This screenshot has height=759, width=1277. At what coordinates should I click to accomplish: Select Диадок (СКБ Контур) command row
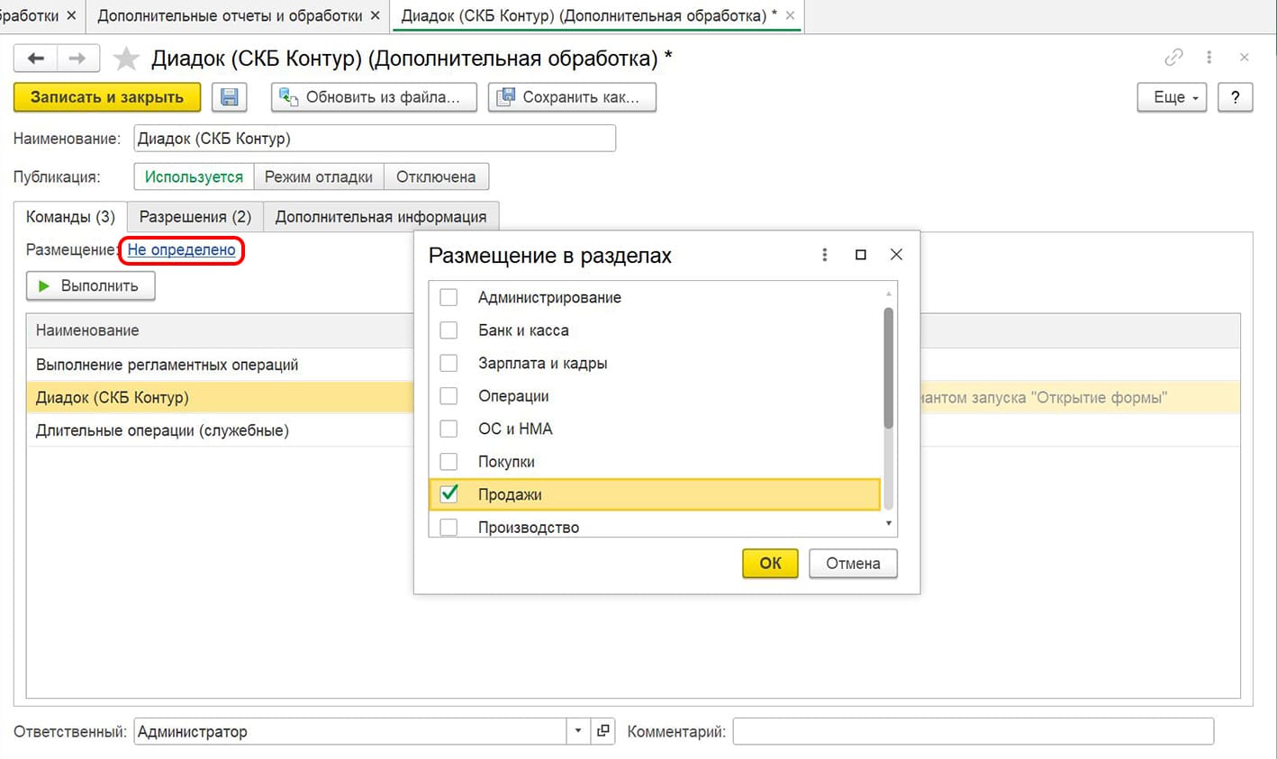[x=220, y=397]
